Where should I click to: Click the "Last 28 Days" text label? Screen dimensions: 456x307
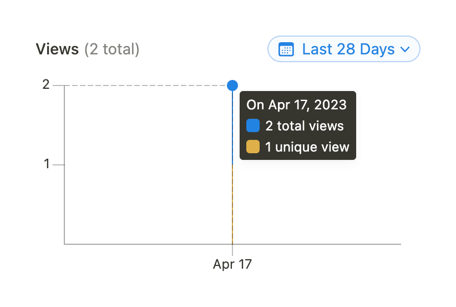click(x=348, y=49)
